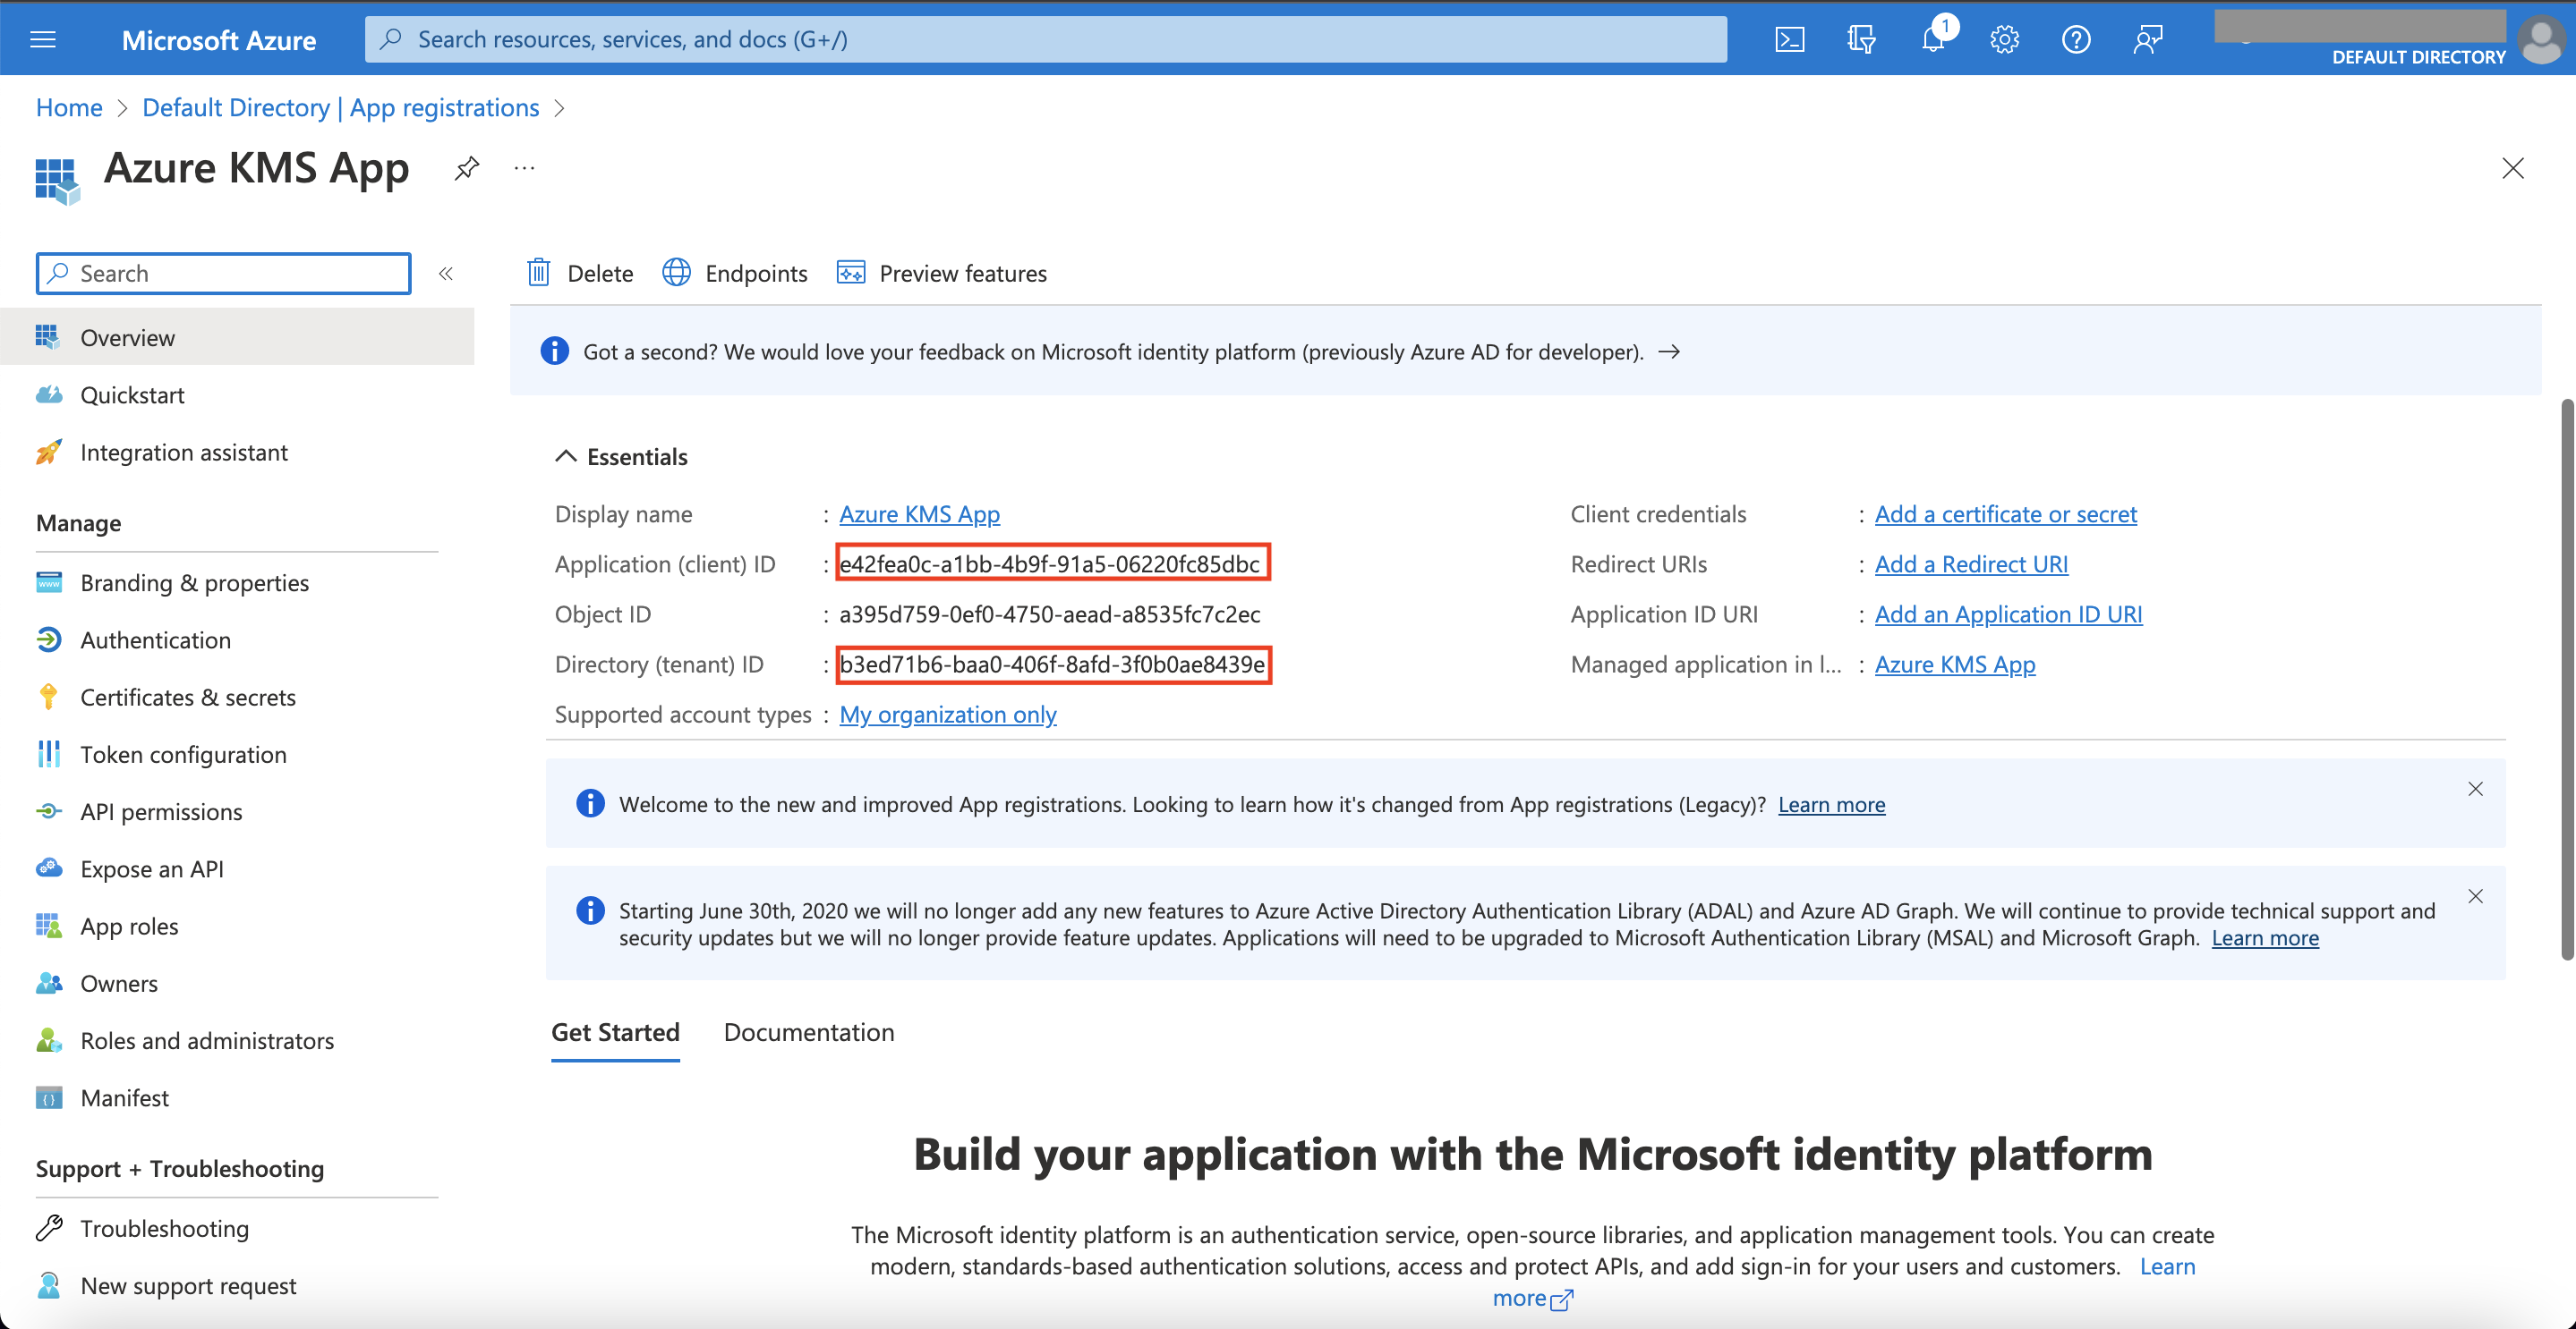Click the Home breadcrumb
The width and height of the screenshot is (2576, 1329).
[x=69, y=107]
